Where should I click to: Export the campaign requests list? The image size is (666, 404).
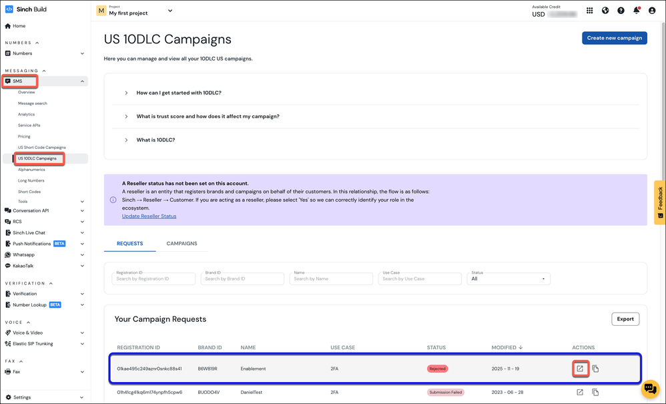click(x=625, y=319)
